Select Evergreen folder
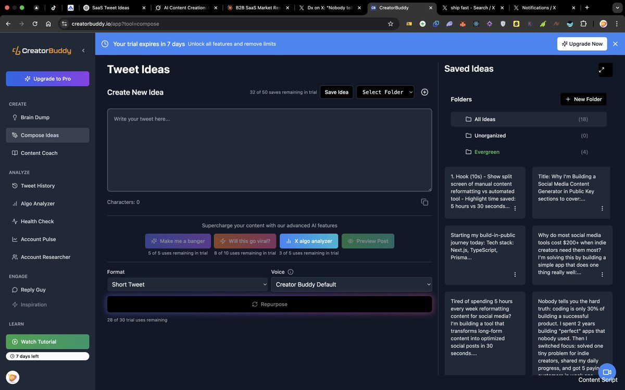Screen dimensions: 625x390 coord(529,152)
